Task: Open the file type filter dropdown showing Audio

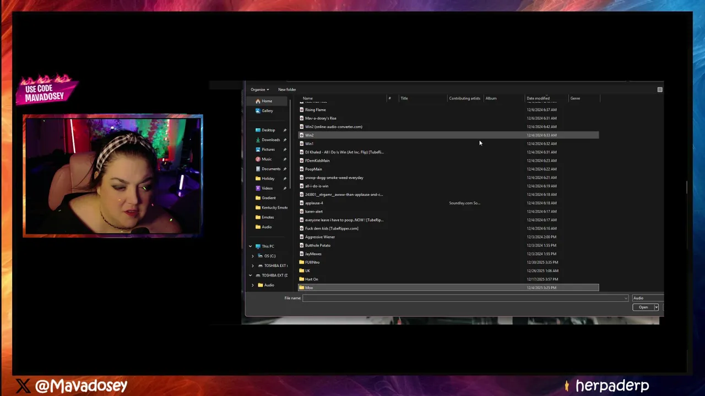Action: click(648, 298)
